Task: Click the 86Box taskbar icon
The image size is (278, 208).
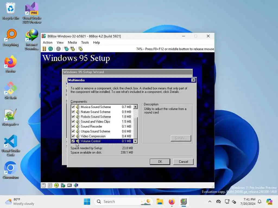Action: pyautogui.click(x=184, y=201)
